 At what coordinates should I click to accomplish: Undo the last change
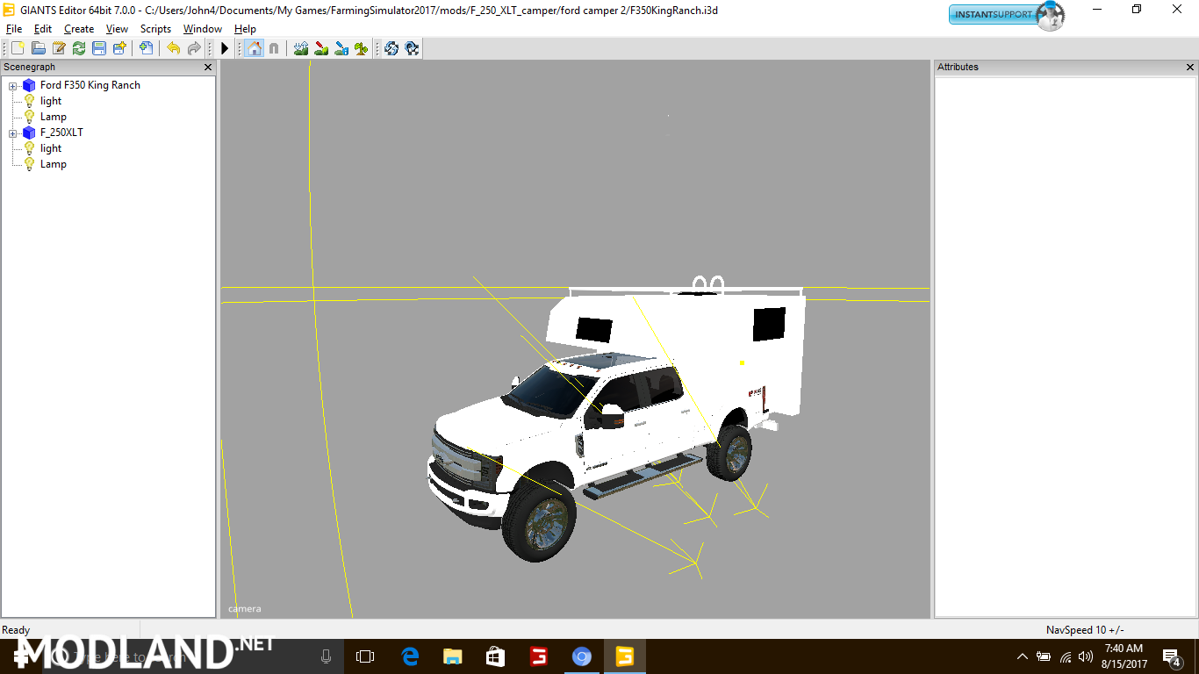(x=173, y=48)
